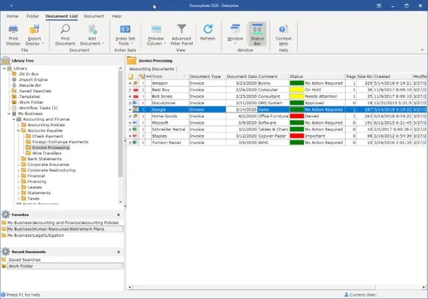
Task: Collapse the Accounts Payable folder
Action: point(19,131)
